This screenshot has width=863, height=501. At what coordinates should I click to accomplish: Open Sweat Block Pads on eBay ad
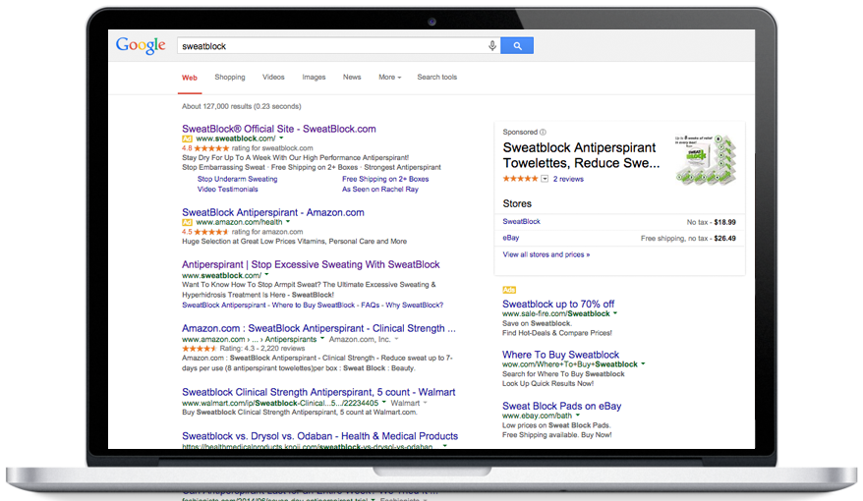561,406
